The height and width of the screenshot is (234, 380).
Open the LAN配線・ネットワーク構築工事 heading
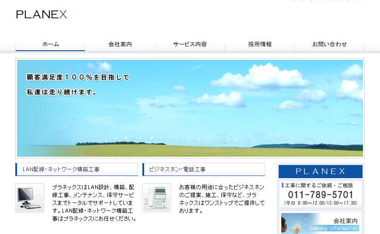(76, 169)
